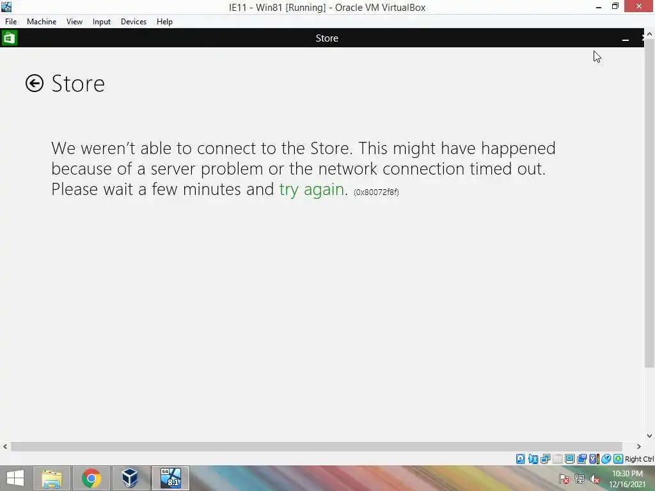
Task: Click the horizontal scrollbar thumb
Action: tap(316, 447)
